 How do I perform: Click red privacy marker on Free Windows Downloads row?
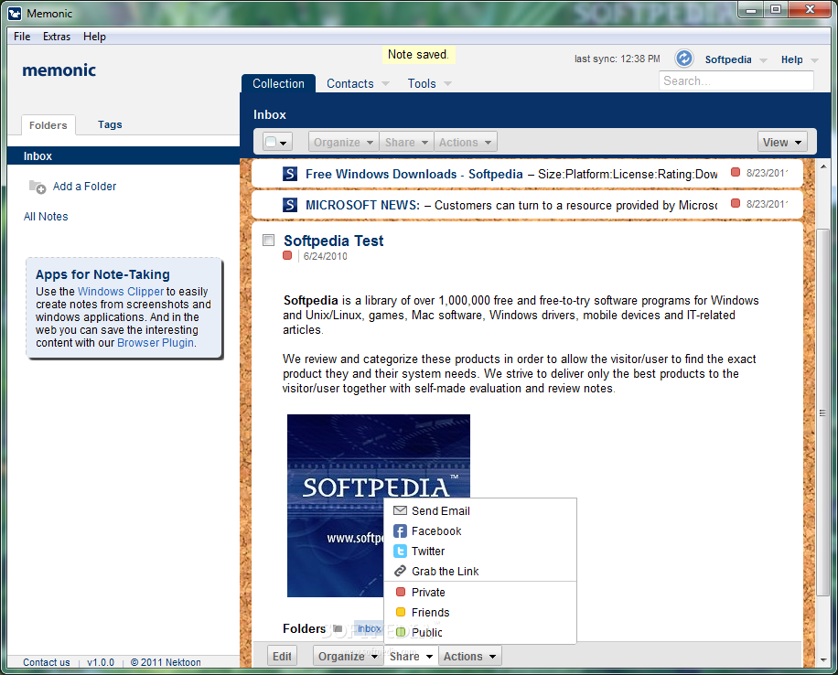pyautogui.click(x=736, y=172)
